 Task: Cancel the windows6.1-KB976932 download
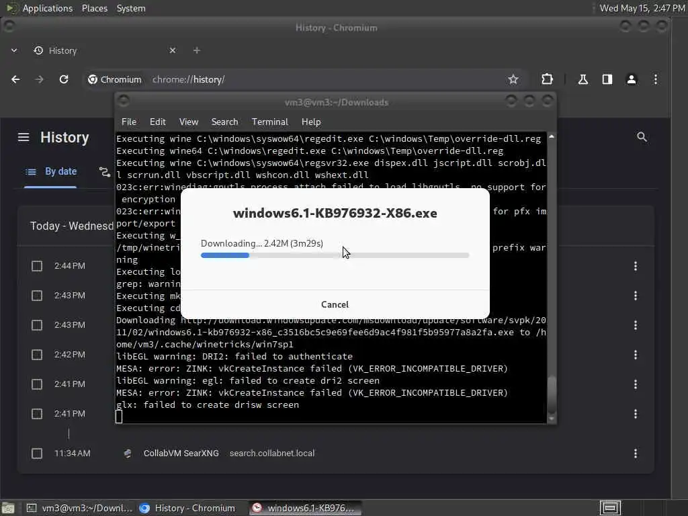(335, 304)
